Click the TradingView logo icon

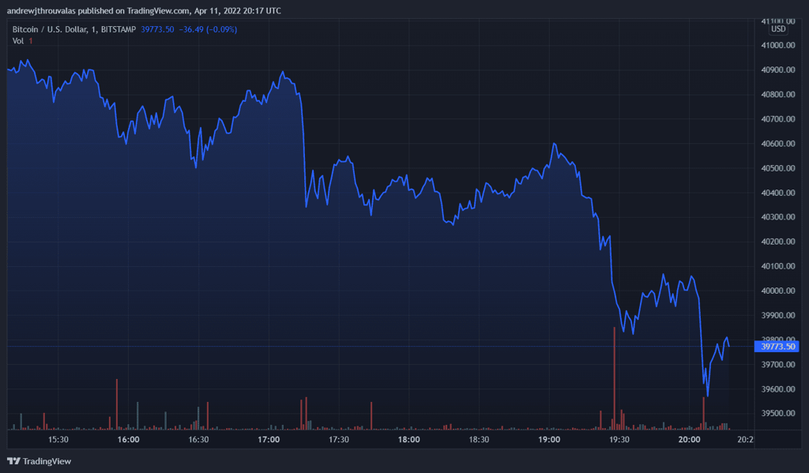pos(13,461)
